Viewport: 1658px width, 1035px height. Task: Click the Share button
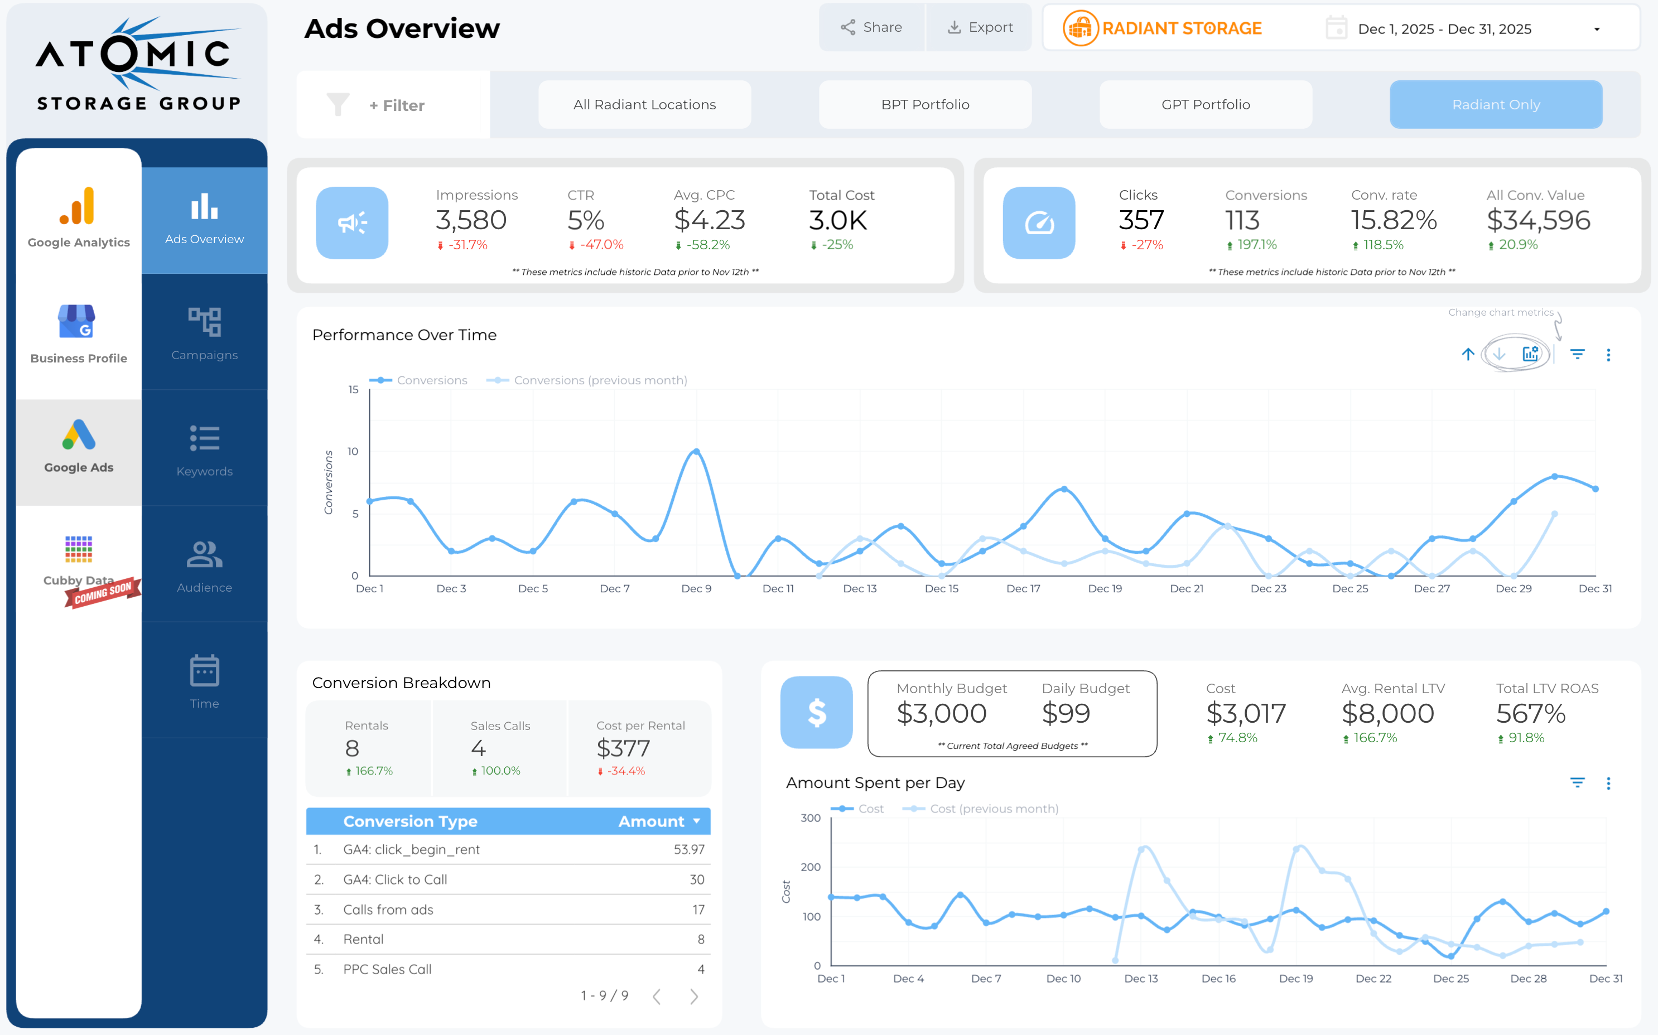click(871, 27)
